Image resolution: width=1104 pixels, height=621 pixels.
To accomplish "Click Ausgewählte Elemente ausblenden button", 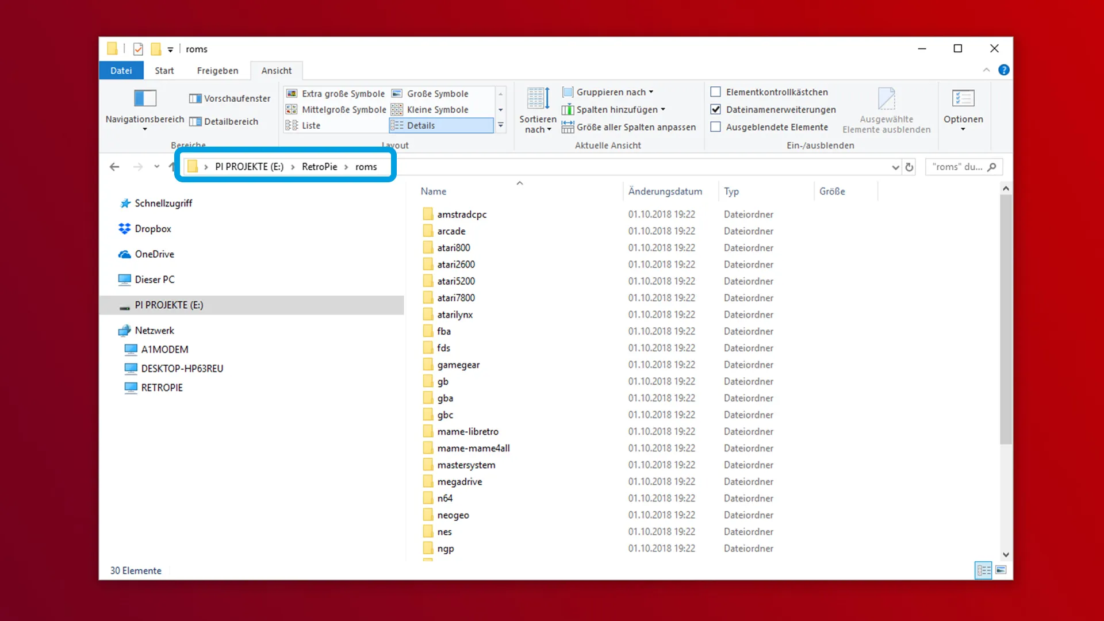I will tap(886, 110).
